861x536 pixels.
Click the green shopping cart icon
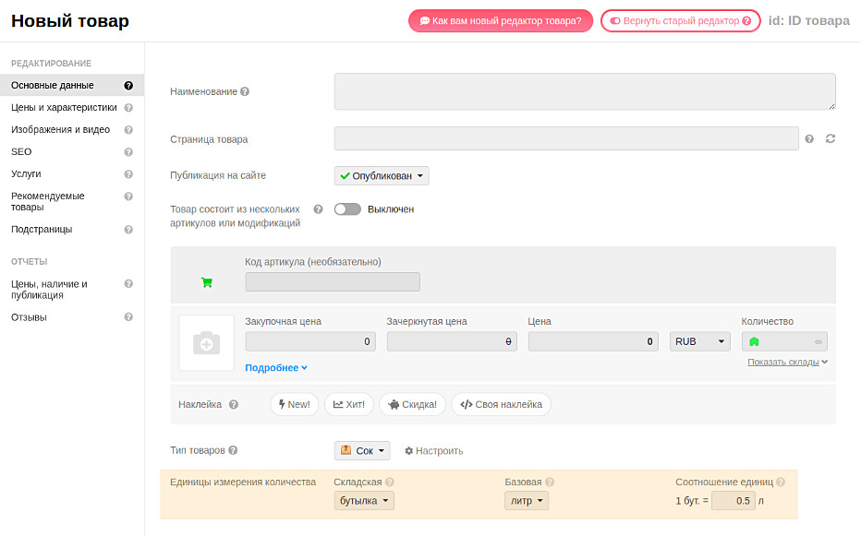click(x=207, y=282)
